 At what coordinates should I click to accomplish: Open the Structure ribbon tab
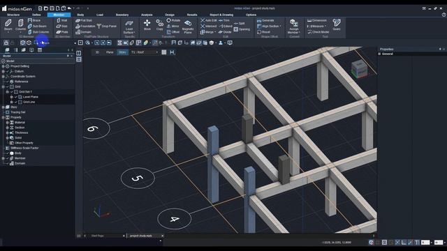click(13, 15)
